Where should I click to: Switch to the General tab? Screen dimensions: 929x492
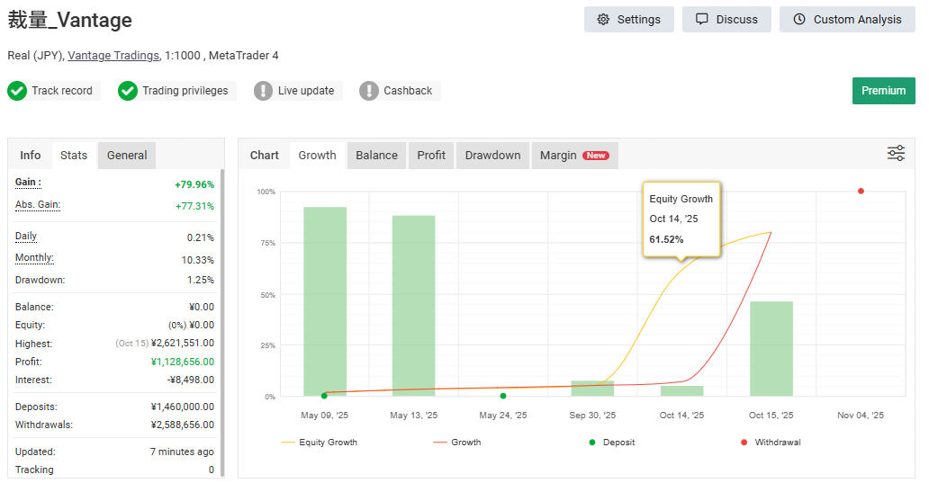tap(127, 156)
